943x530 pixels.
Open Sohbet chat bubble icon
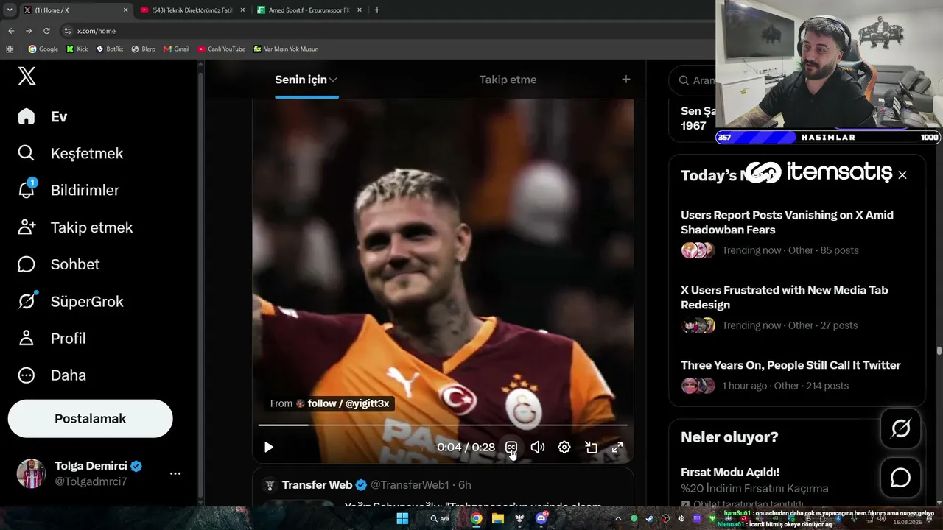click(27, 264)
